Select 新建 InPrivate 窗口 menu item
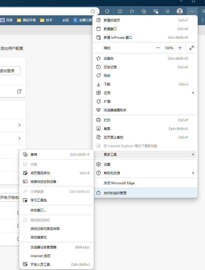205x270 pixels. click(x=145, y=38)
